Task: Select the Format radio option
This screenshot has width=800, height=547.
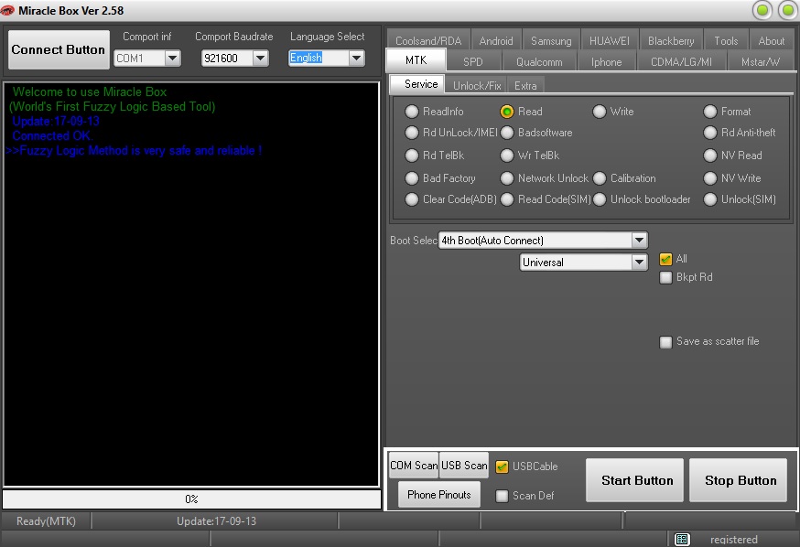Action: pyautogui.click(x=710, y=112)
